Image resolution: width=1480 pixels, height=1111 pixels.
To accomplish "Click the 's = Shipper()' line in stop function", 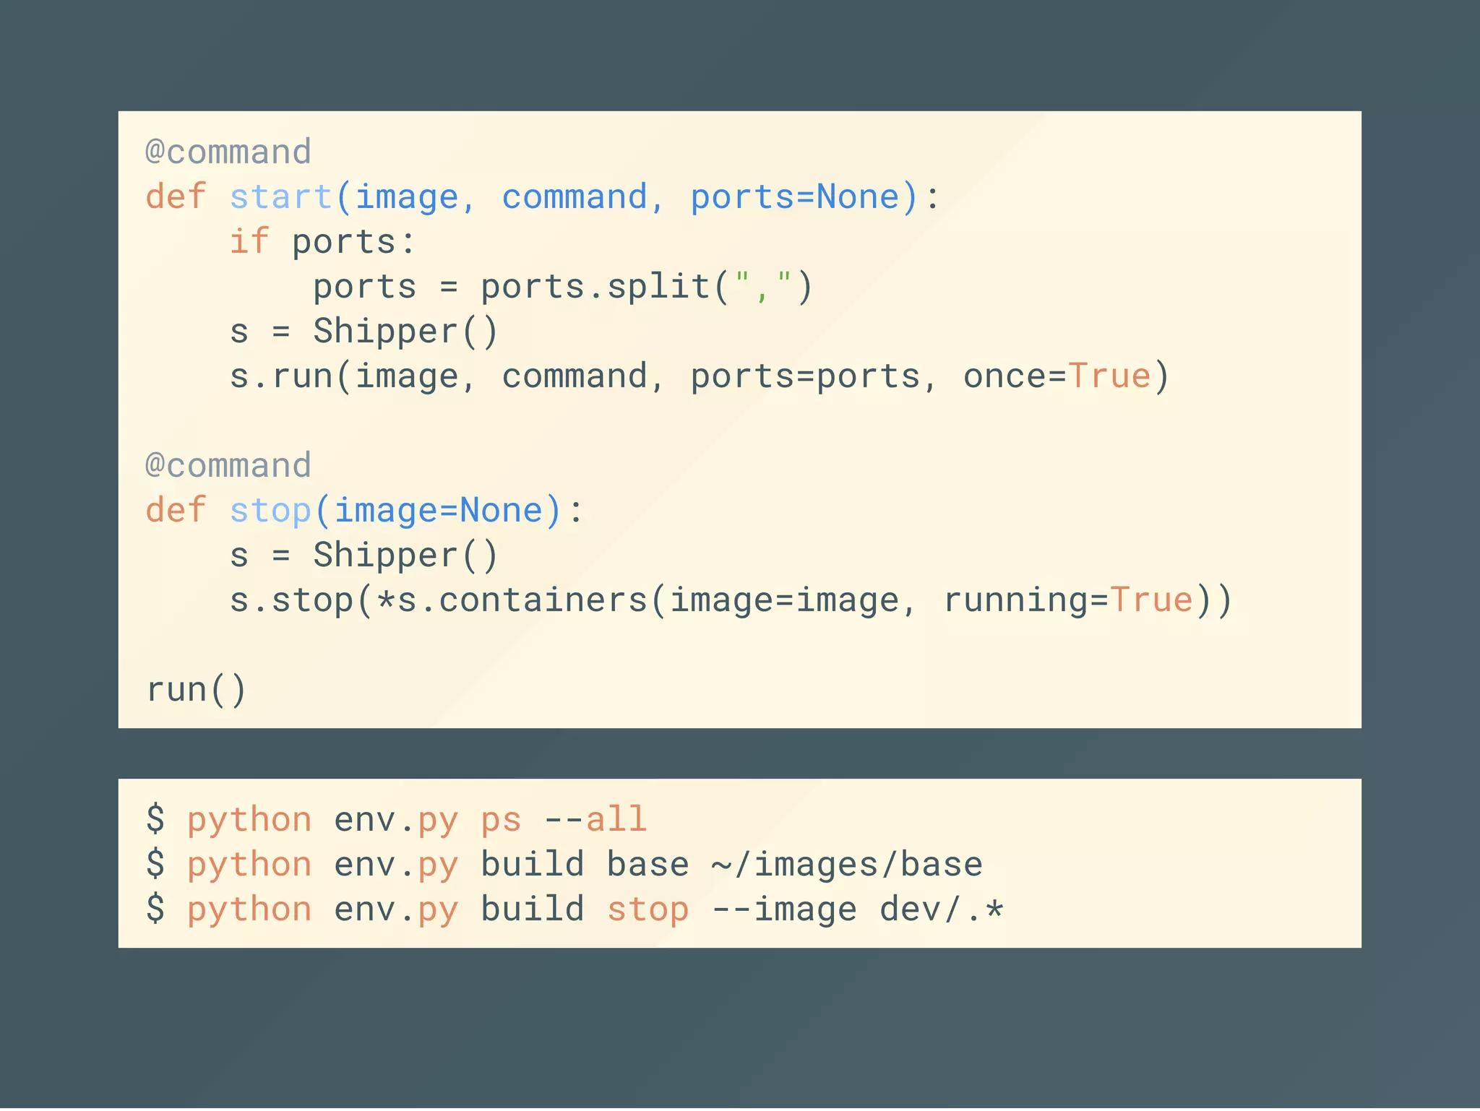I will 364,555.
